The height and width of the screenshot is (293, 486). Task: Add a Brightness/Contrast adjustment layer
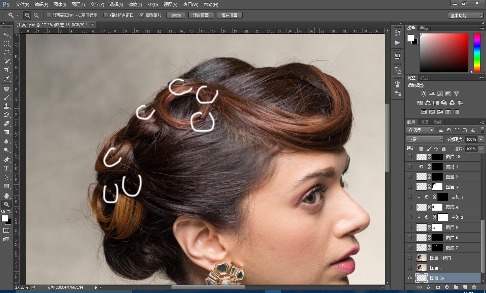(424, 94)
